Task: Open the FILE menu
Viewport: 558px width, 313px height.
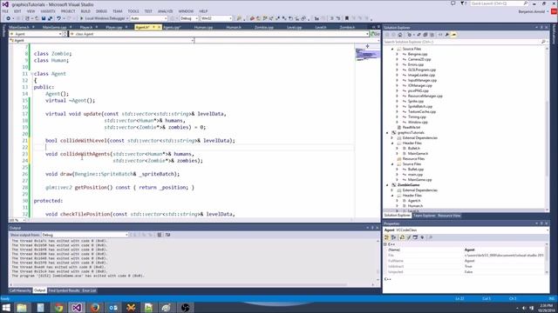Action: [x=5, y=11]
